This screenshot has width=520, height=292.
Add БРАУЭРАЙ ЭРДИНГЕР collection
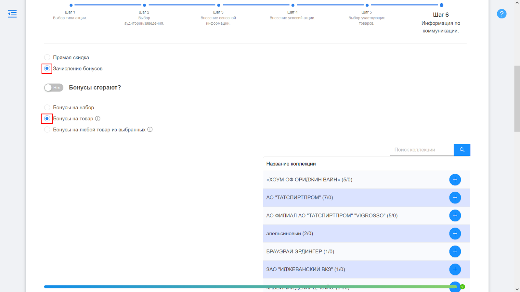point(455,251)
